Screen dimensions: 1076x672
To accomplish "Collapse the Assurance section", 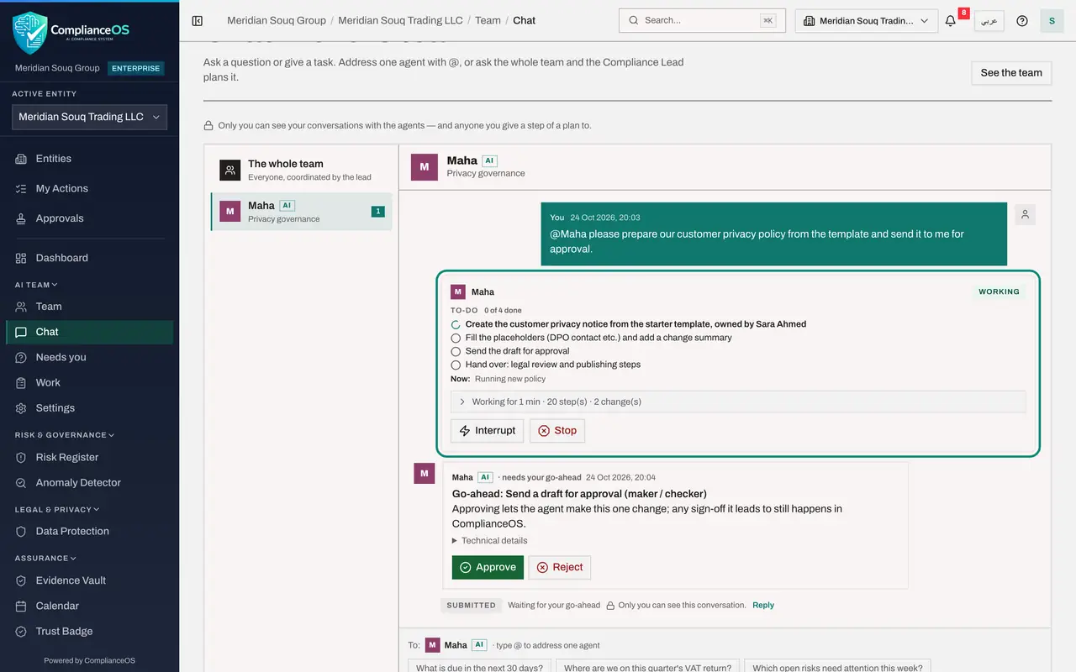I will (x=45, y=558).
